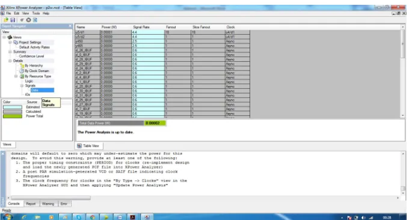Collapse the Details tree node
Viewport: 409px width, 220px height.
10,61
